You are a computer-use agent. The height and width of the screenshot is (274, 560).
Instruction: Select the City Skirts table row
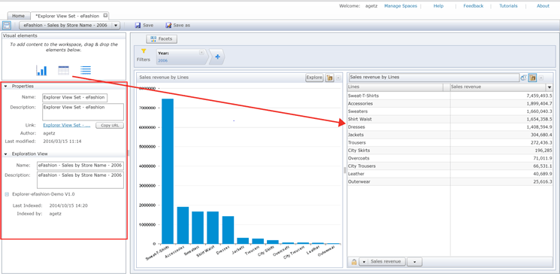pos(450,151)
